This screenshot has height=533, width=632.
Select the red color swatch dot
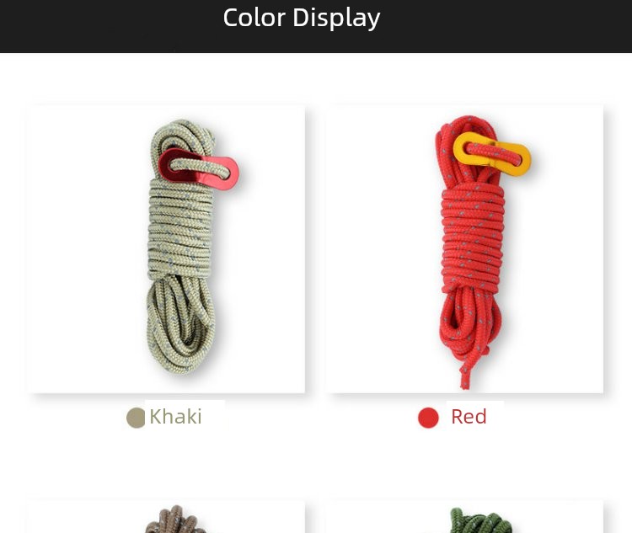pos(428,418)
